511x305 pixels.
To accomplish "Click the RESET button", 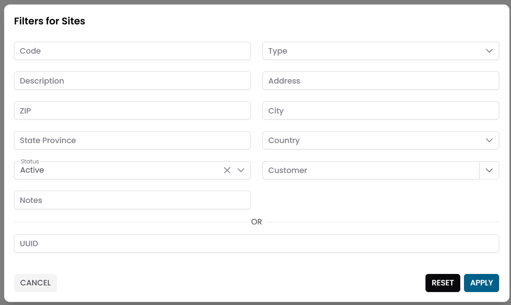I will click(x=442, y=282).
